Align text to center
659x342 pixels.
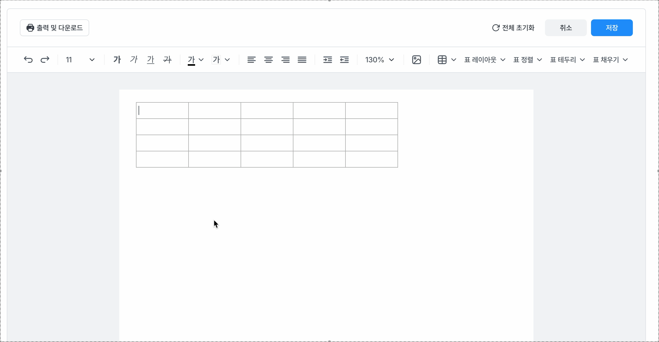pos(268,60)
